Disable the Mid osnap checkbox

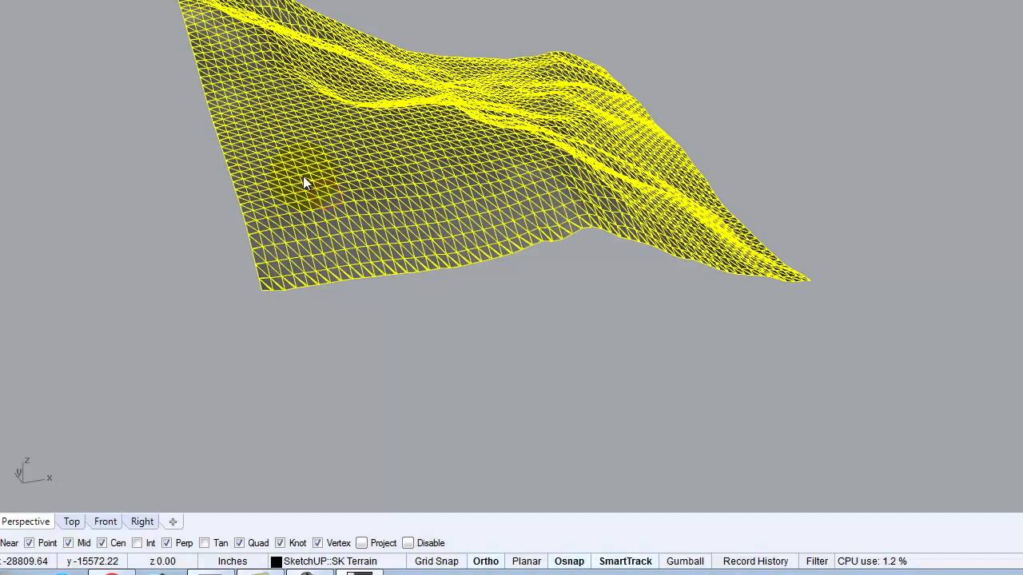tap(69, 543)
